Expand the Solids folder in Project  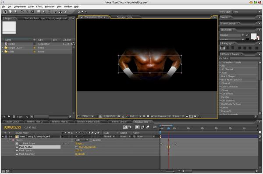tap(3, 52)
